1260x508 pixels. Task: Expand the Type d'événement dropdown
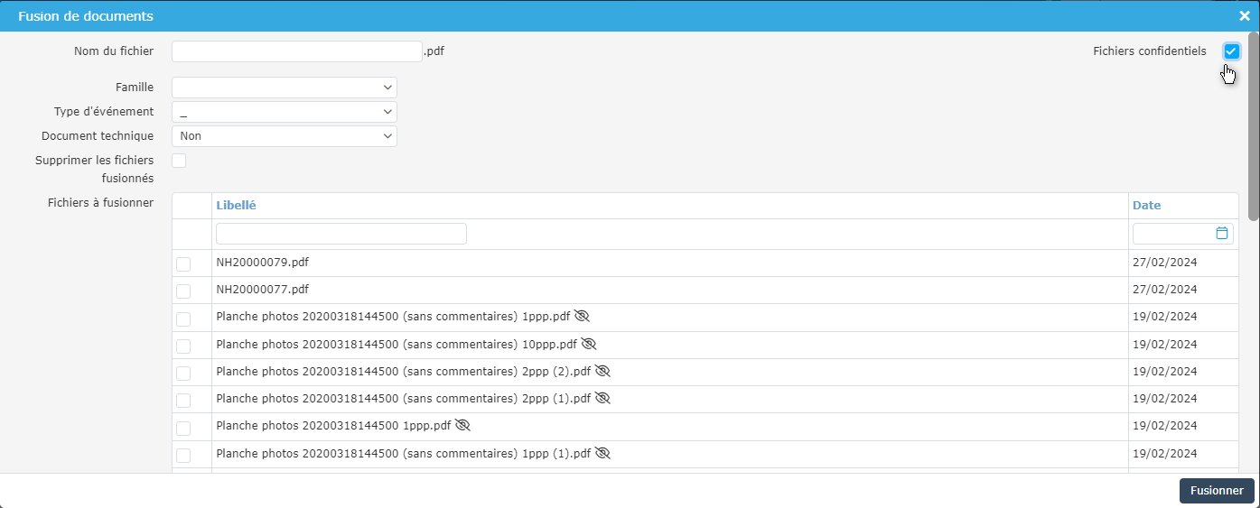[284, 112]
